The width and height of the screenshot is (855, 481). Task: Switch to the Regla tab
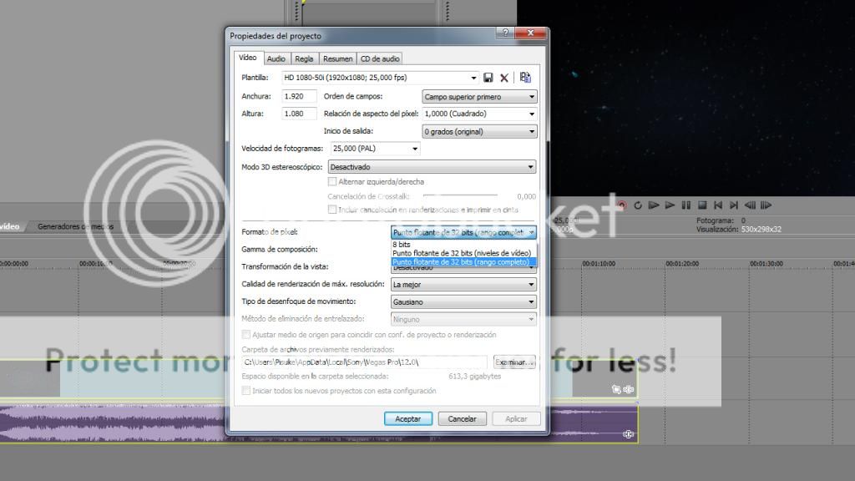pyautogui.click(x=304, y=59)
